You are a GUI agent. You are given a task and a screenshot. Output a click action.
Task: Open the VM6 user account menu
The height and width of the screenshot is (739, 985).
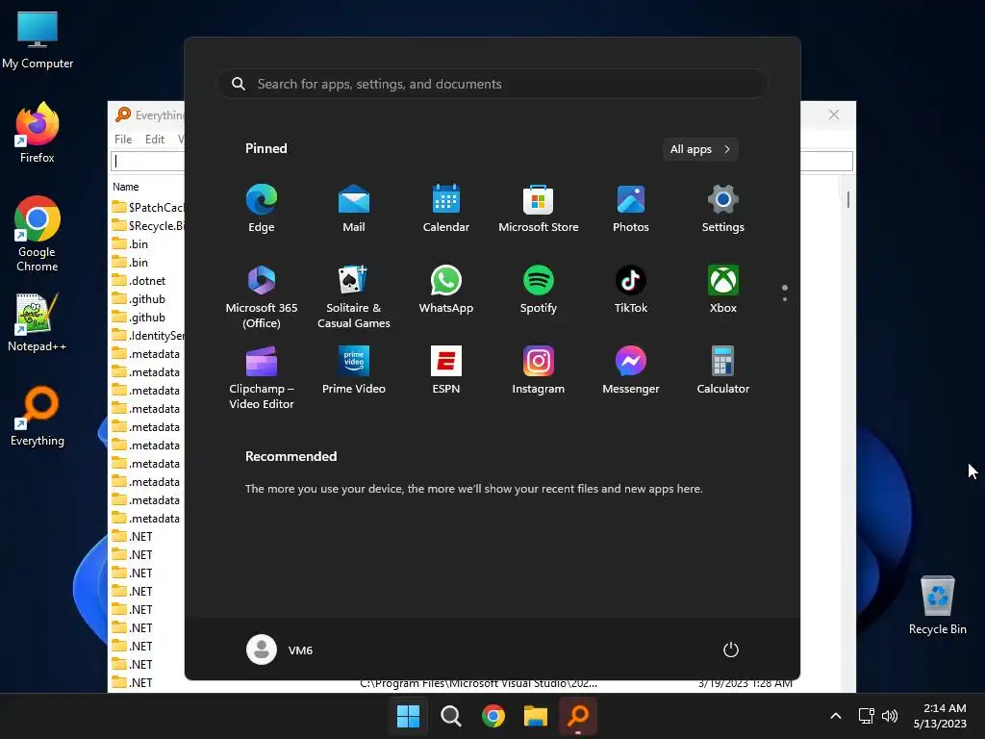[280, 650]
